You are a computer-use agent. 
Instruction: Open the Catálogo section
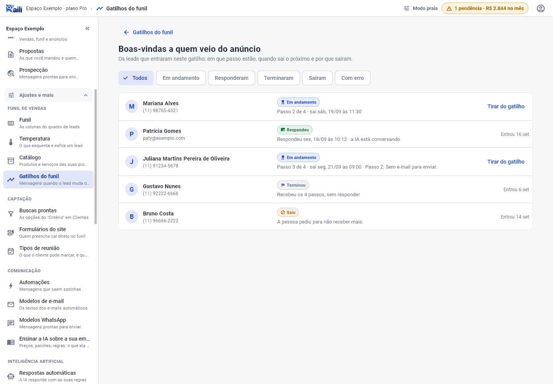(x=48, y=161)
